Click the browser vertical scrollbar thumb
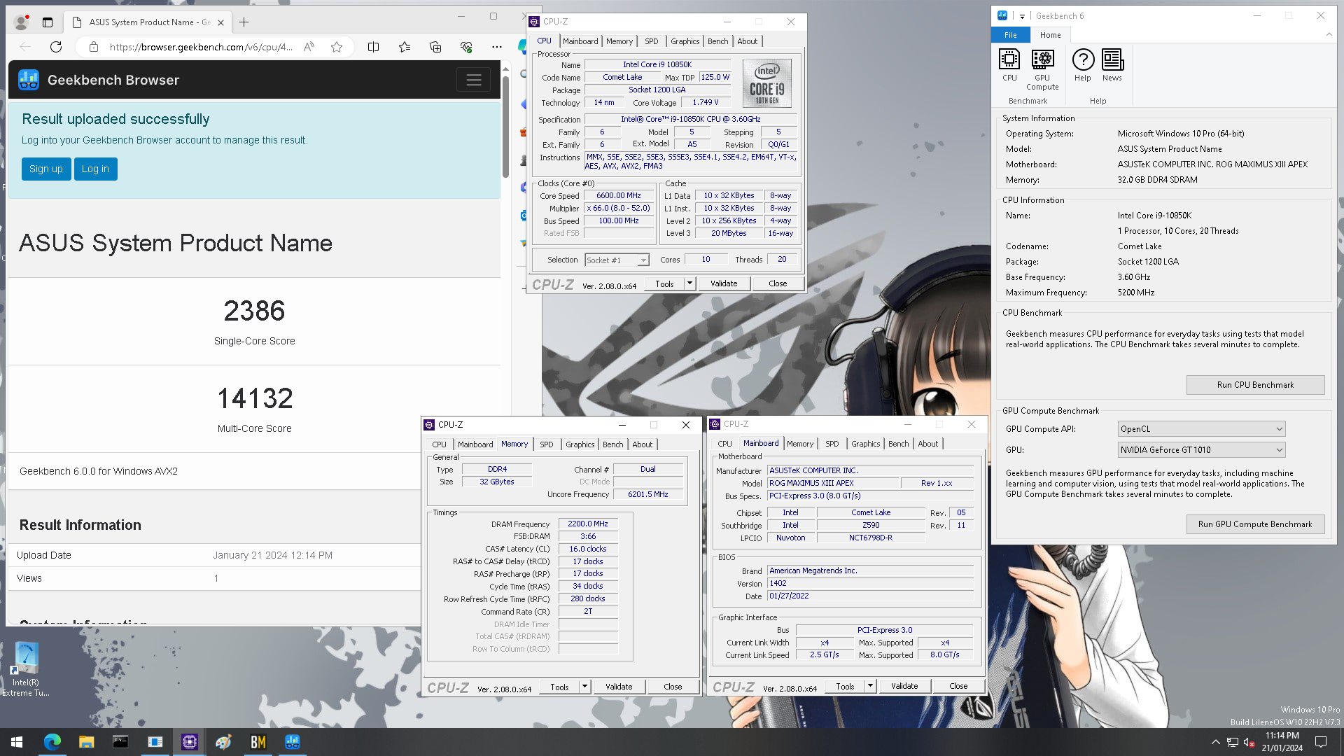1344x756 pixels. click(505, 126)
